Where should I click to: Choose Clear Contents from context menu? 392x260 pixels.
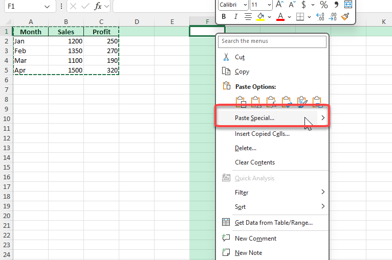272,162
